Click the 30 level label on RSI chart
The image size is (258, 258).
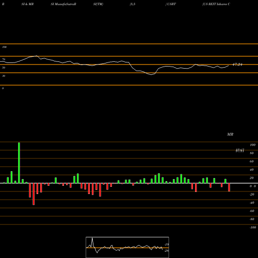[x=4, y=76]
